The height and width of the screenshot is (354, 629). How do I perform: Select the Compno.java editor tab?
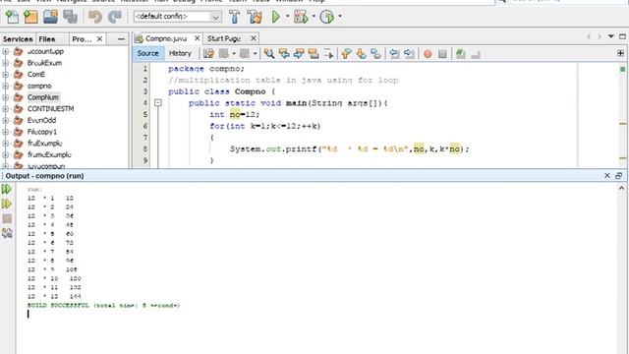(166, 38)
